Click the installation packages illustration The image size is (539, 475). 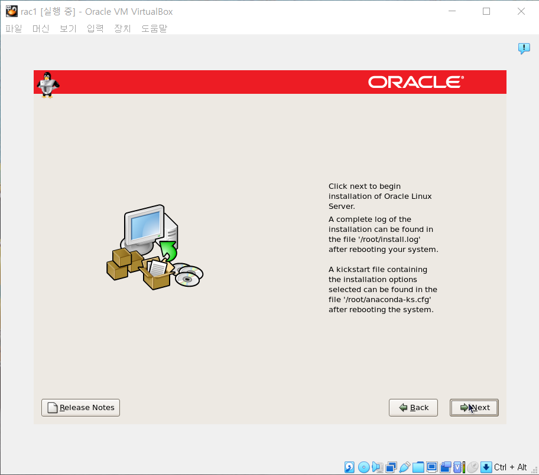coord(155,247)
